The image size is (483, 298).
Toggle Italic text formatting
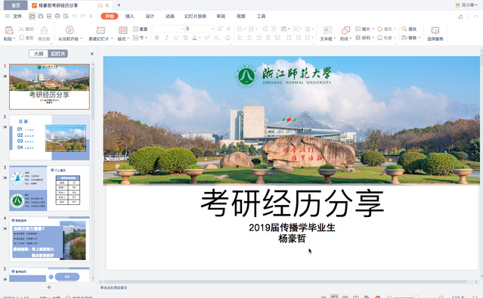166,38
